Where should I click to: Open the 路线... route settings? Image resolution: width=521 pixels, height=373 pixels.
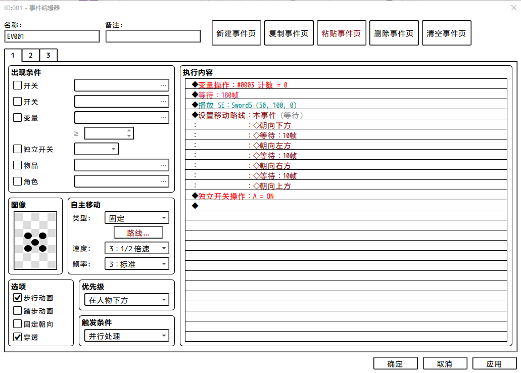138,232
